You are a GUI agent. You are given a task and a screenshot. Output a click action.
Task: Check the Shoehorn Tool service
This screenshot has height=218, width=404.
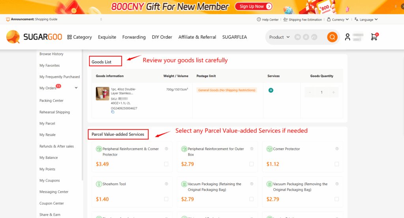[166, 199]
